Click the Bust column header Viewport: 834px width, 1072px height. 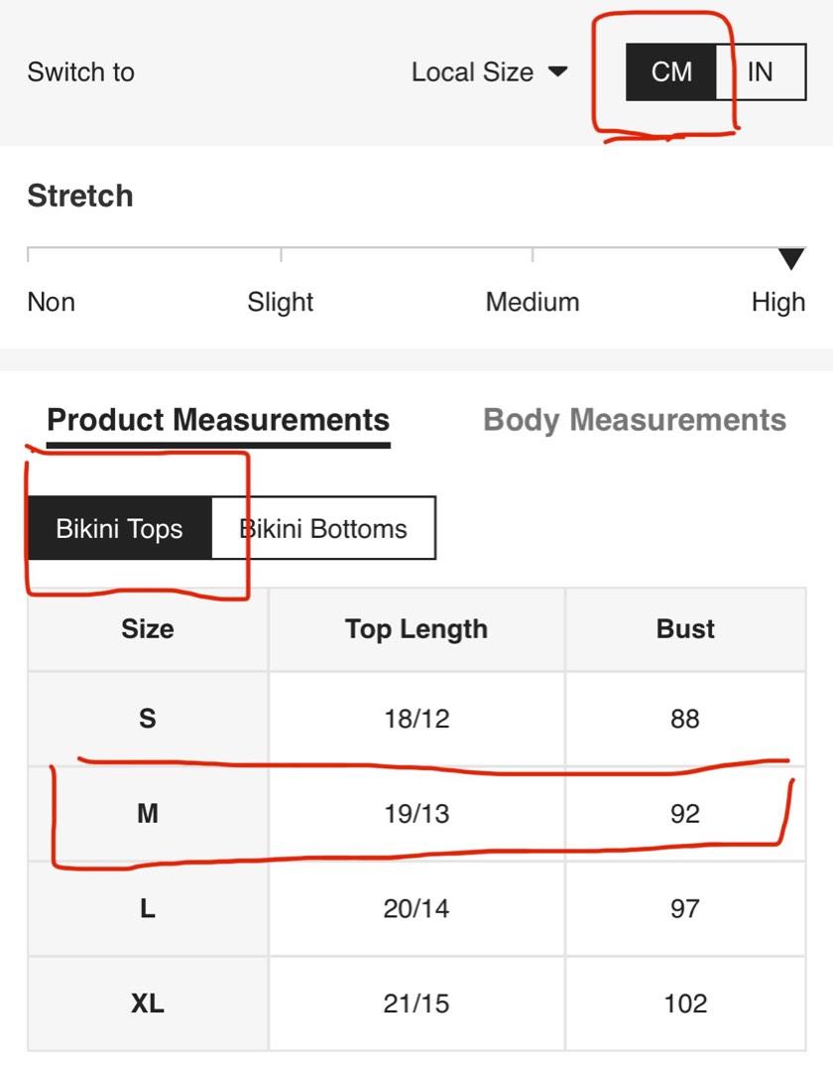[685, 629]
